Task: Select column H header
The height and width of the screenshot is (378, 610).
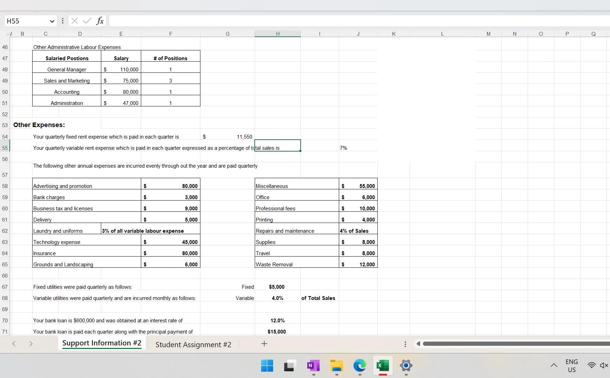Action: (277, 34)
